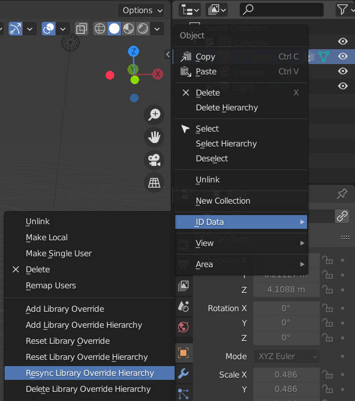Switch to wireframe shading

(x=100, y=29)
